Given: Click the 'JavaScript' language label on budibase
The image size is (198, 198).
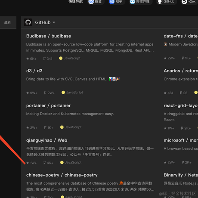Looking at the screenshot, I should (x=72, y=58).
